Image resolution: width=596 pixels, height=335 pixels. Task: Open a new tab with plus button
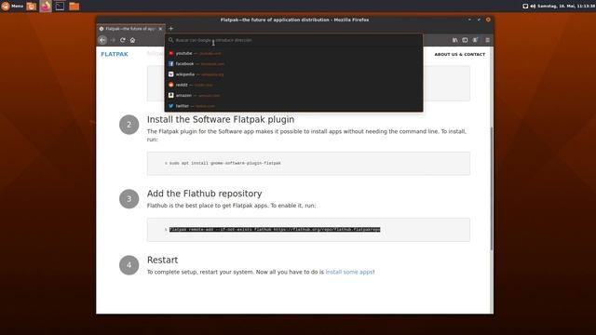click(x=170, y=29)
